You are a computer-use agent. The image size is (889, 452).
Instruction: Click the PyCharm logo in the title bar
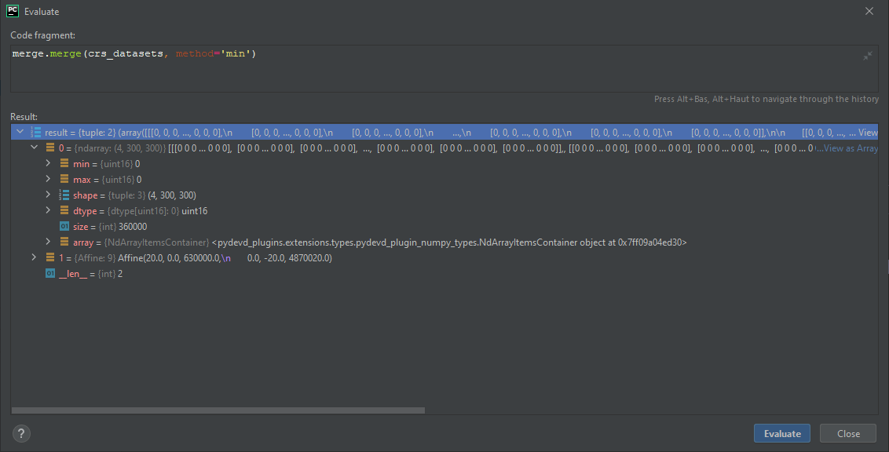(12, 11)
